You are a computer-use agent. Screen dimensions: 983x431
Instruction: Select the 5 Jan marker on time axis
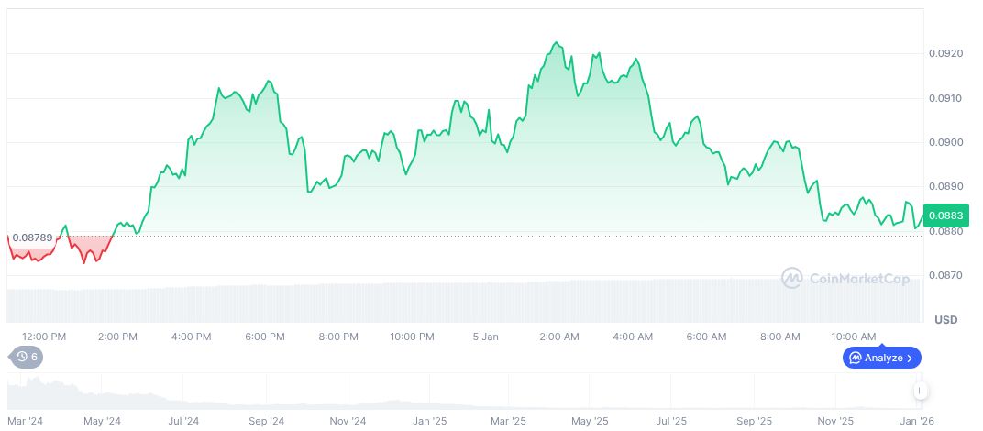tap(485, 337)
